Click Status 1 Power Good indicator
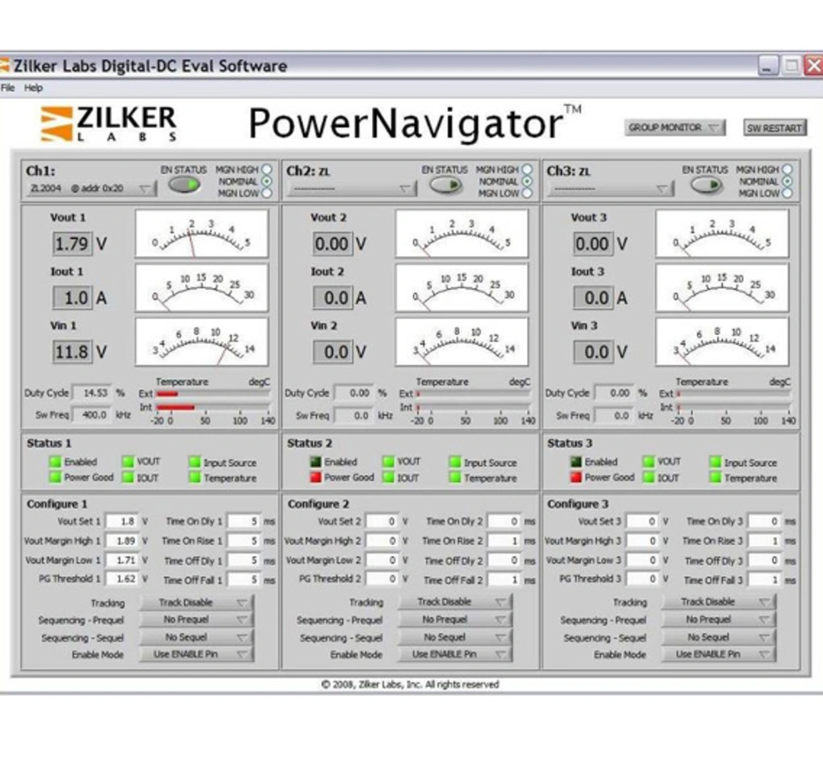 [55, 477]
